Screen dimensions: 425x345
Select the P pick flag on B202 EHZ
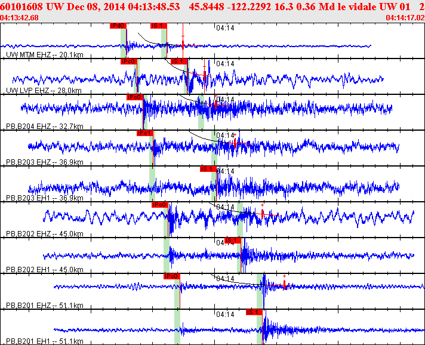159,205
